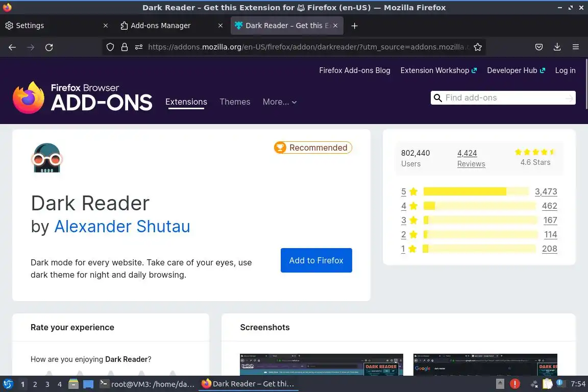This screenshot has height=392, width=588.
Task: Open the root@VM3 terminal taskbar item
Action: [147, 384]
